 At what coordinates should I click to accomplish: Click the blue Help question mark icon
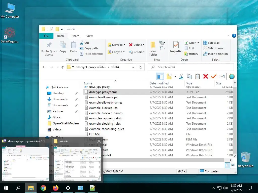coord(234,36)
